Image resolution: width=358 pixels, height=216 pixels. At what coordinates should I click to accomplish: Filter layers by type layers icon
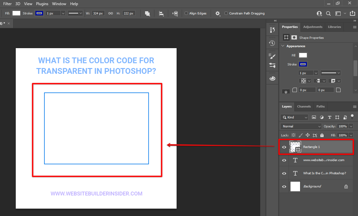pos(329,117)
